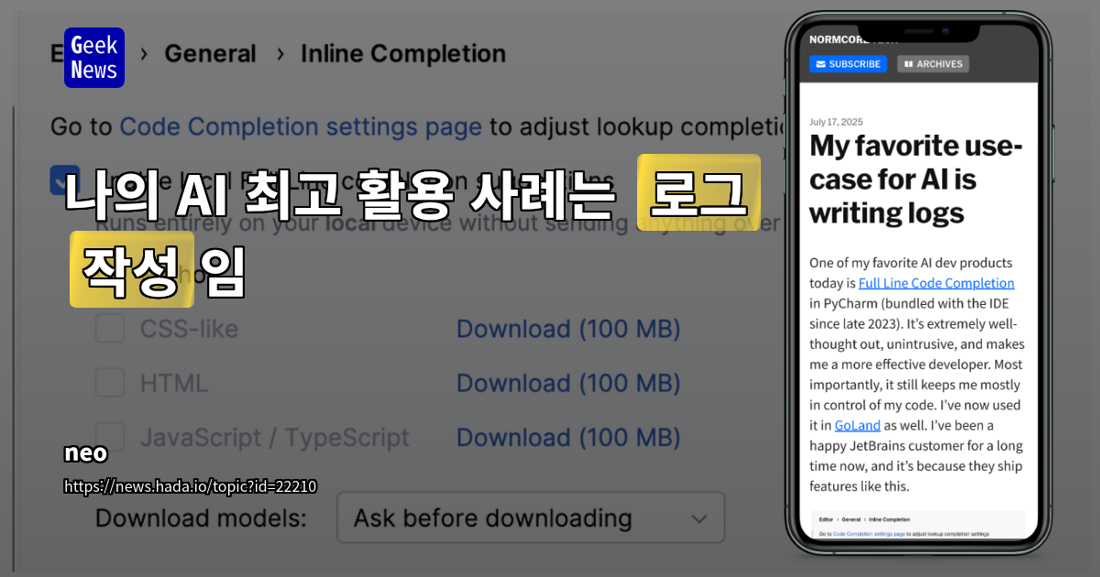Select the Inline Completion breadcrumb item
The image size is (1100, 577).
point(403,54)
